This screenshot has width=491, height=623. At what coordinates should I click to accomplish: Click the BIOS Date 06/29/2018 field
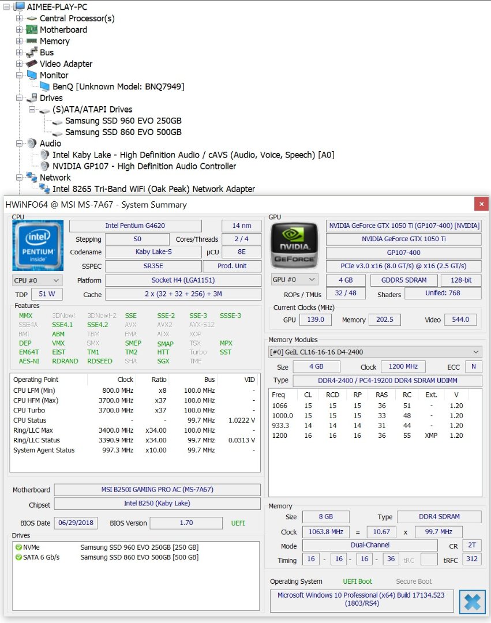76,523
